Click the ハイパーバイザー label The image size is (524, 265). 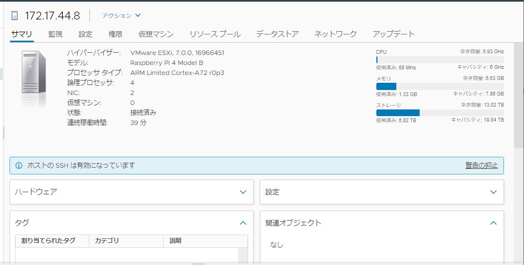(94, 53)
